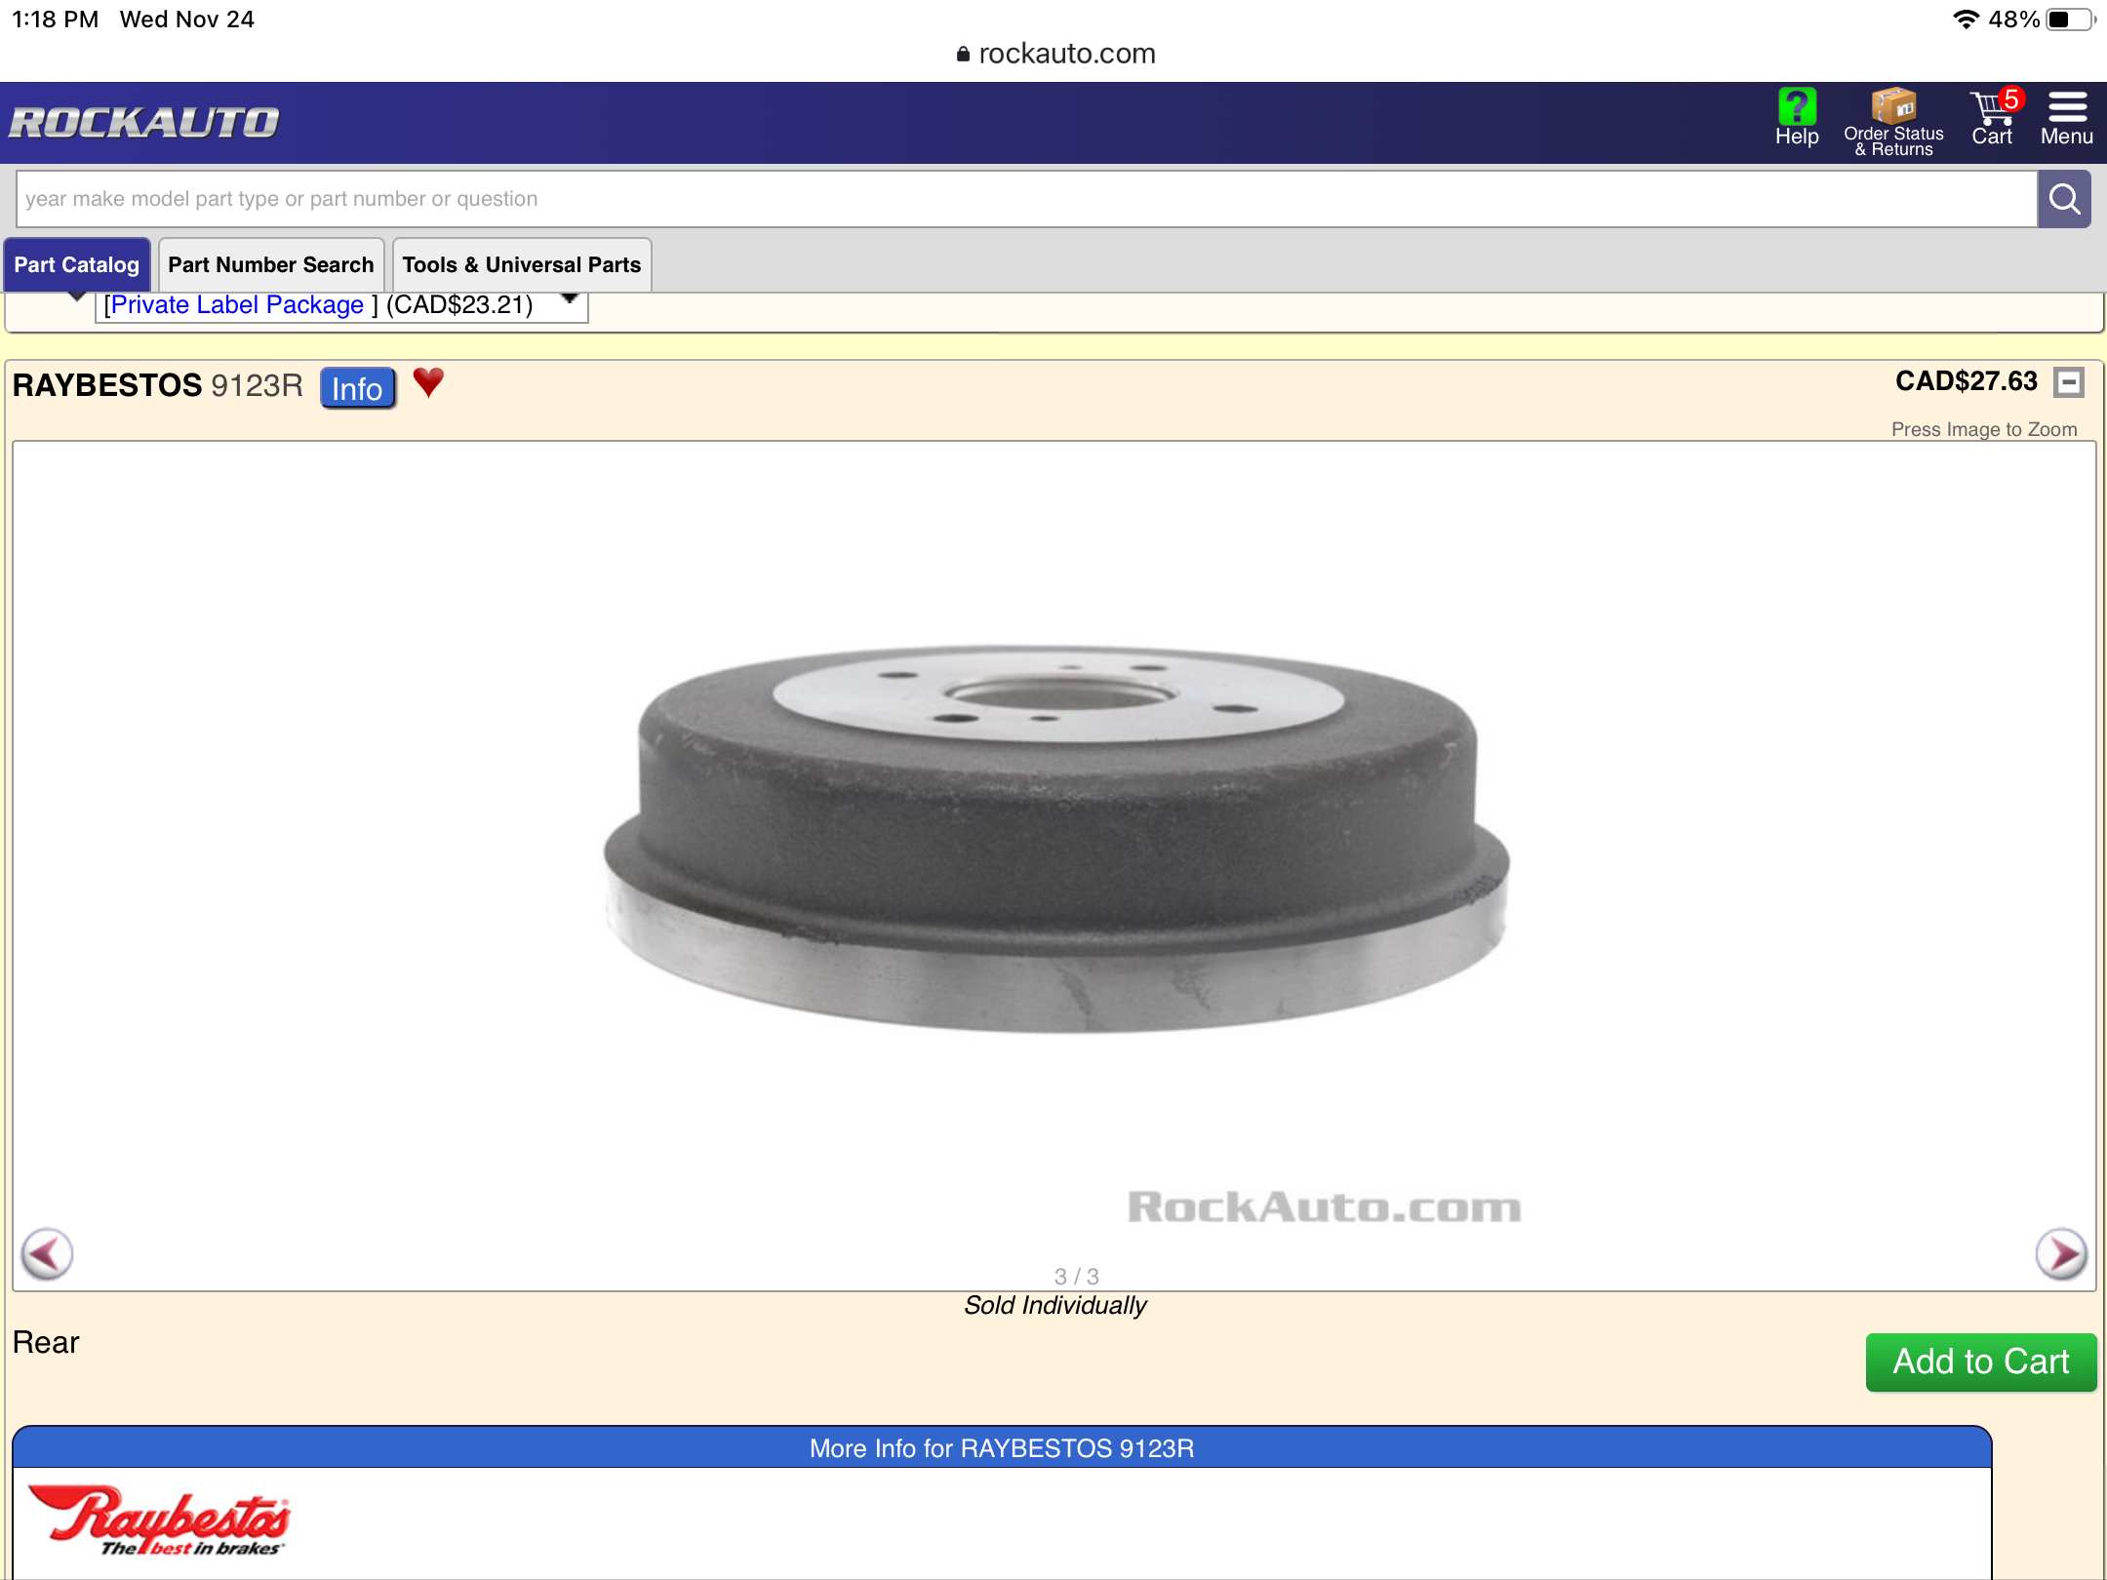Tap the rockauto.com address bar

pos(1055,54)
